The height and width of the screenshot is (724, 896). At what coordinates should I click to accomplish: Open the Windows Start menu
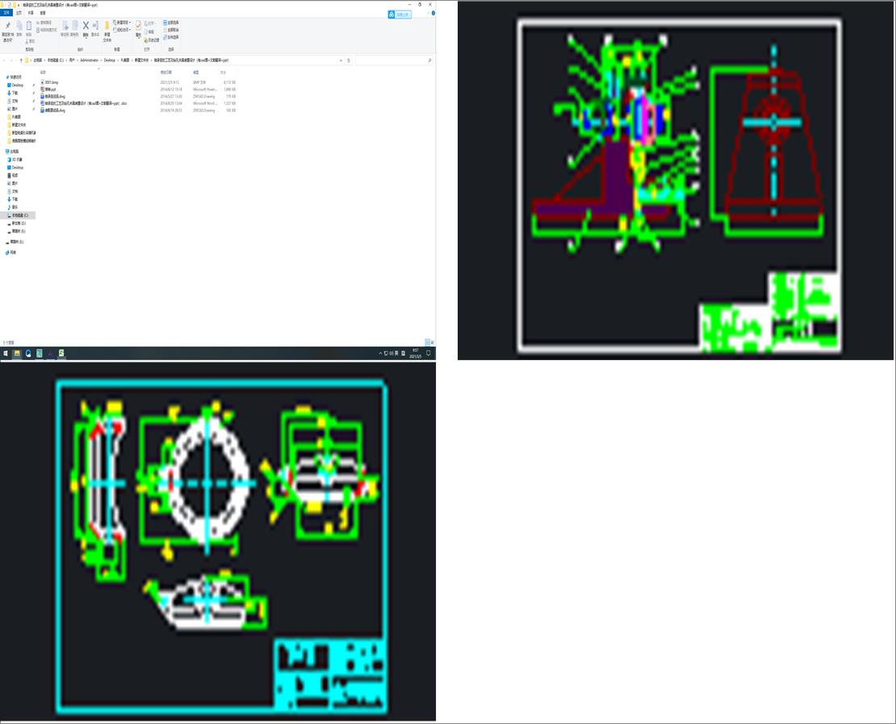pos(6,354)
